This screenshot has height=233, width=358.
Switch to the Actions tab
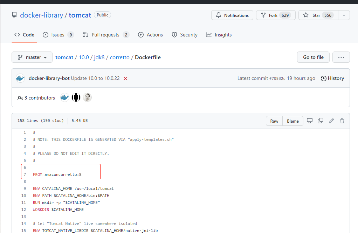click(x=151, y=35)
